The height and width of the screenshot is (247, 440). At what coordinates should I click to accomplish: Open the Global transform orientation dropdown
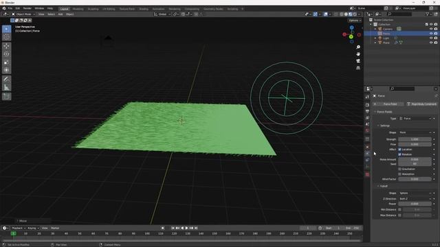tap(162, 14)
